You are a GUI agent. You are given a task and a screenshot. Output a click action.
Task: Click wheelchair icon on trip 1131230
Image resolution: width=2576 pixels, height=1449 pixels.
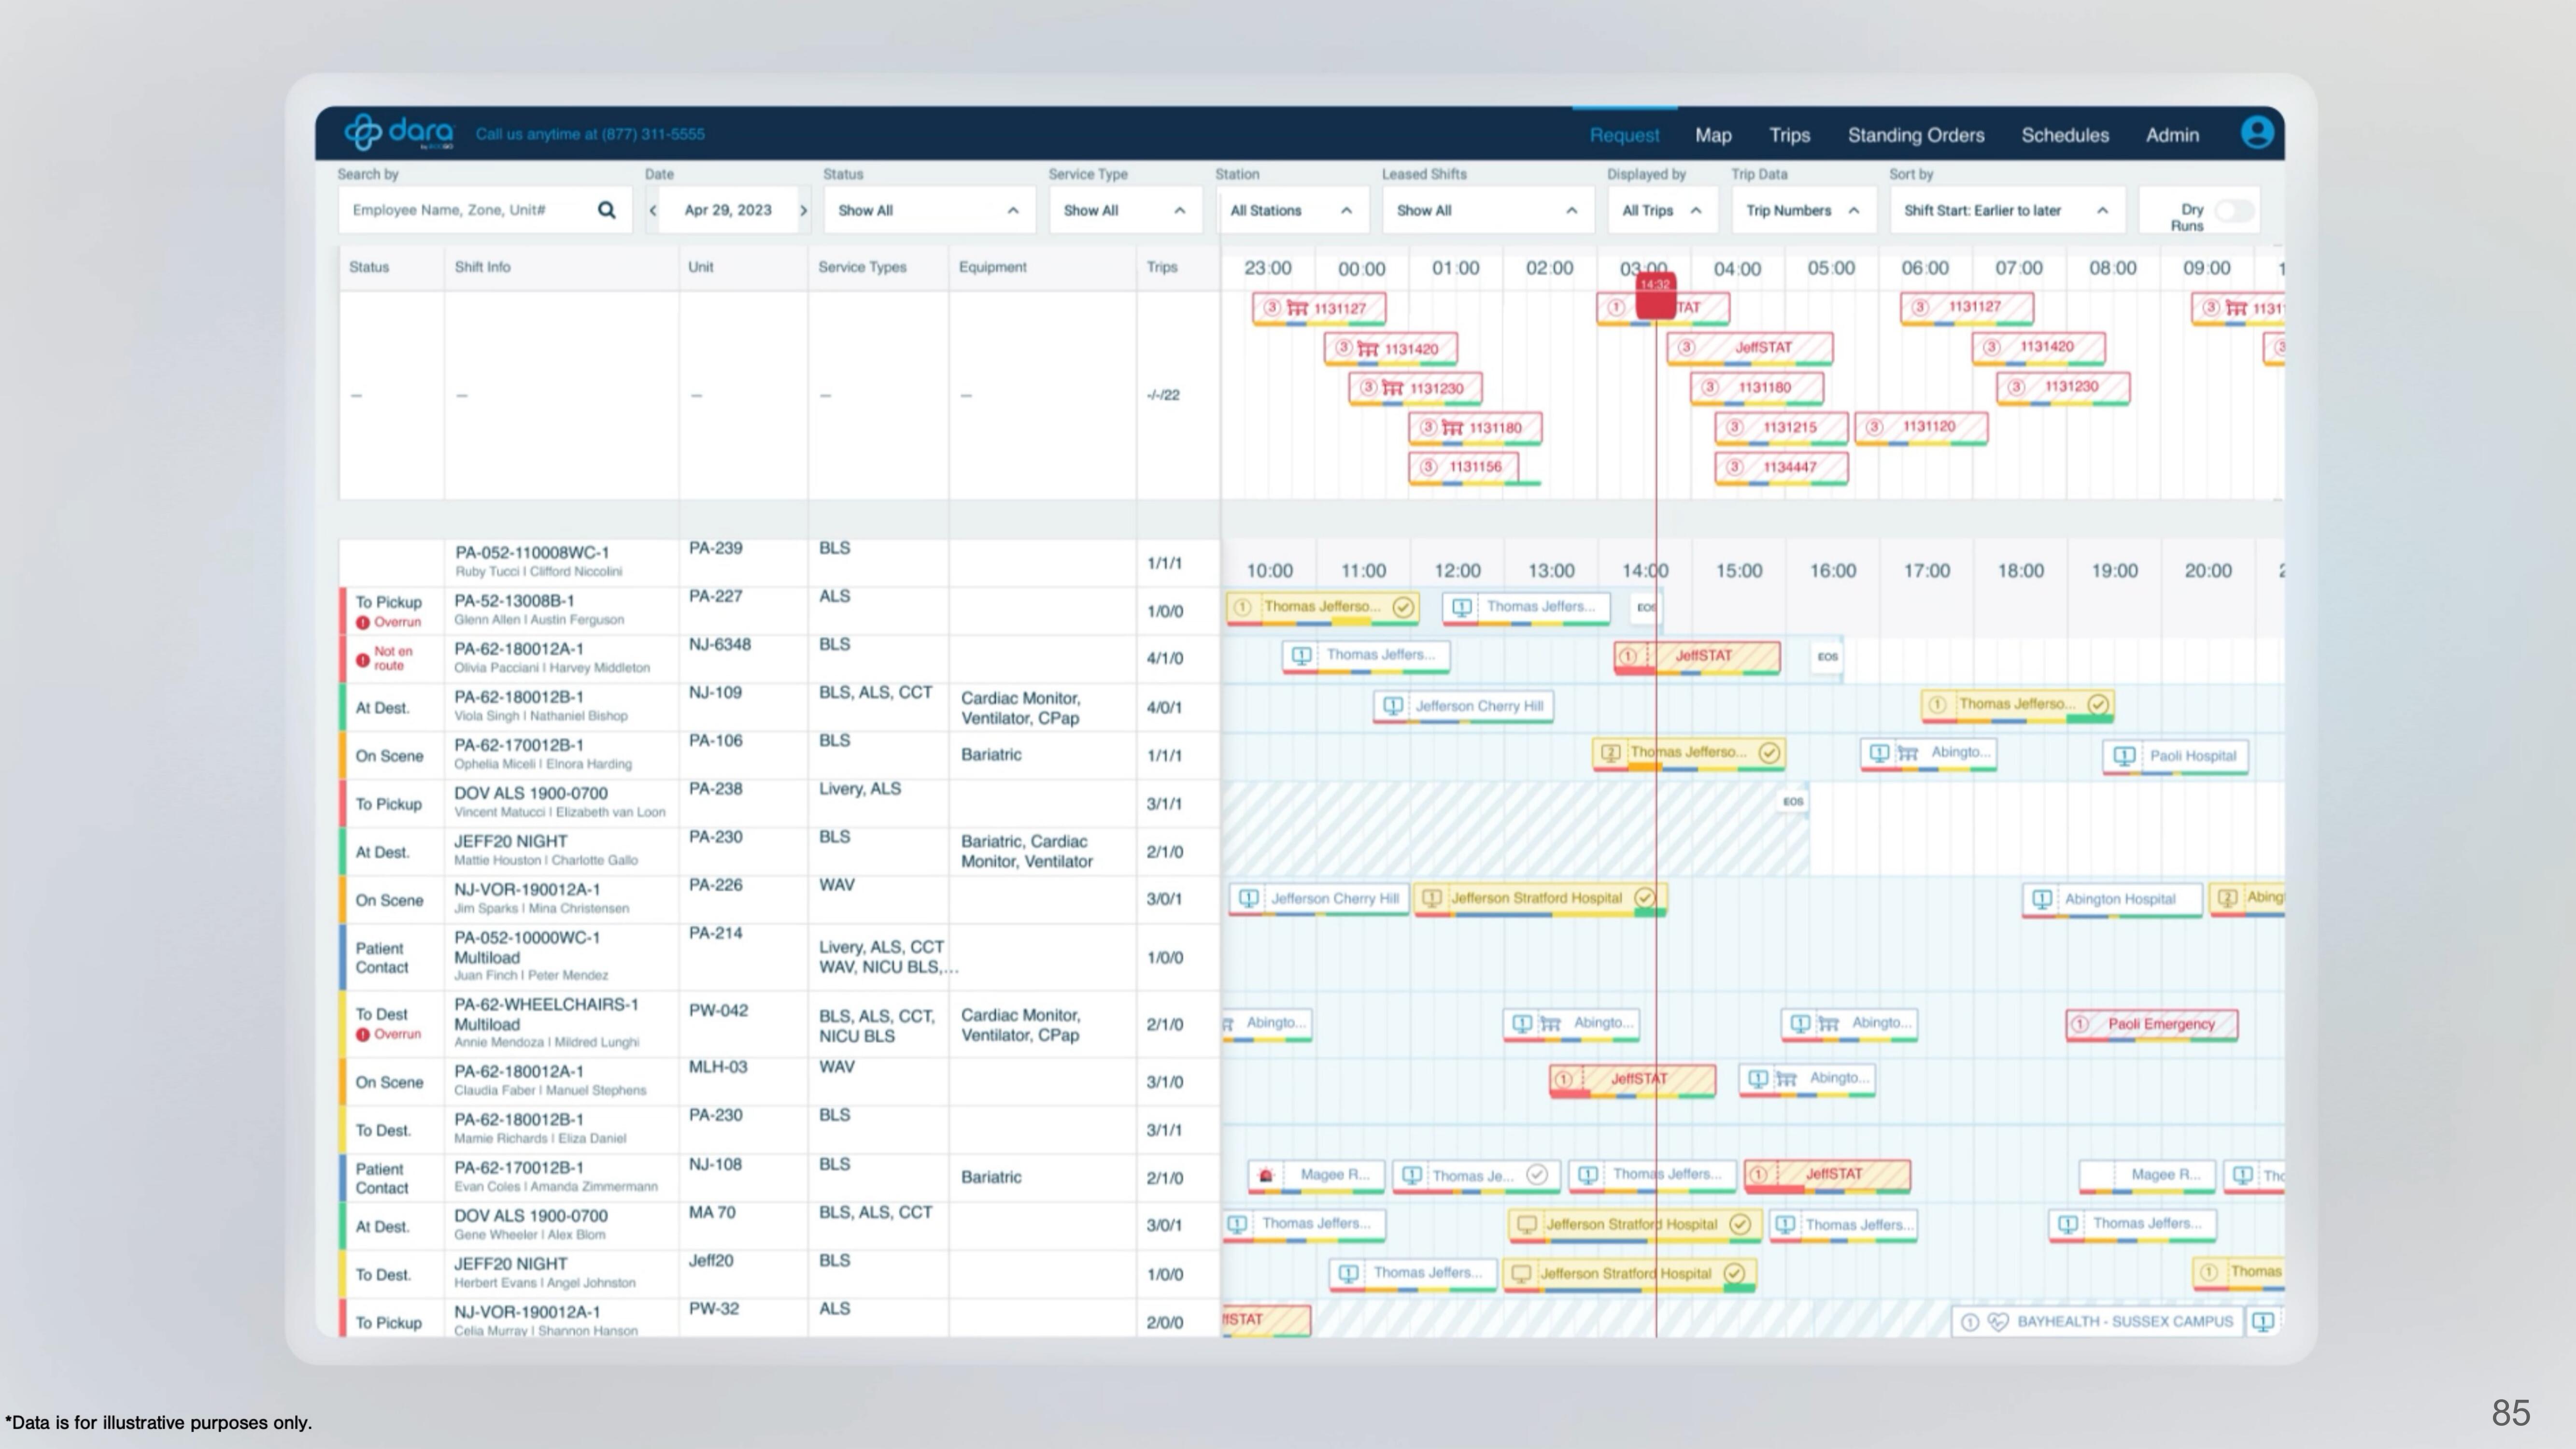[1392, 388]
